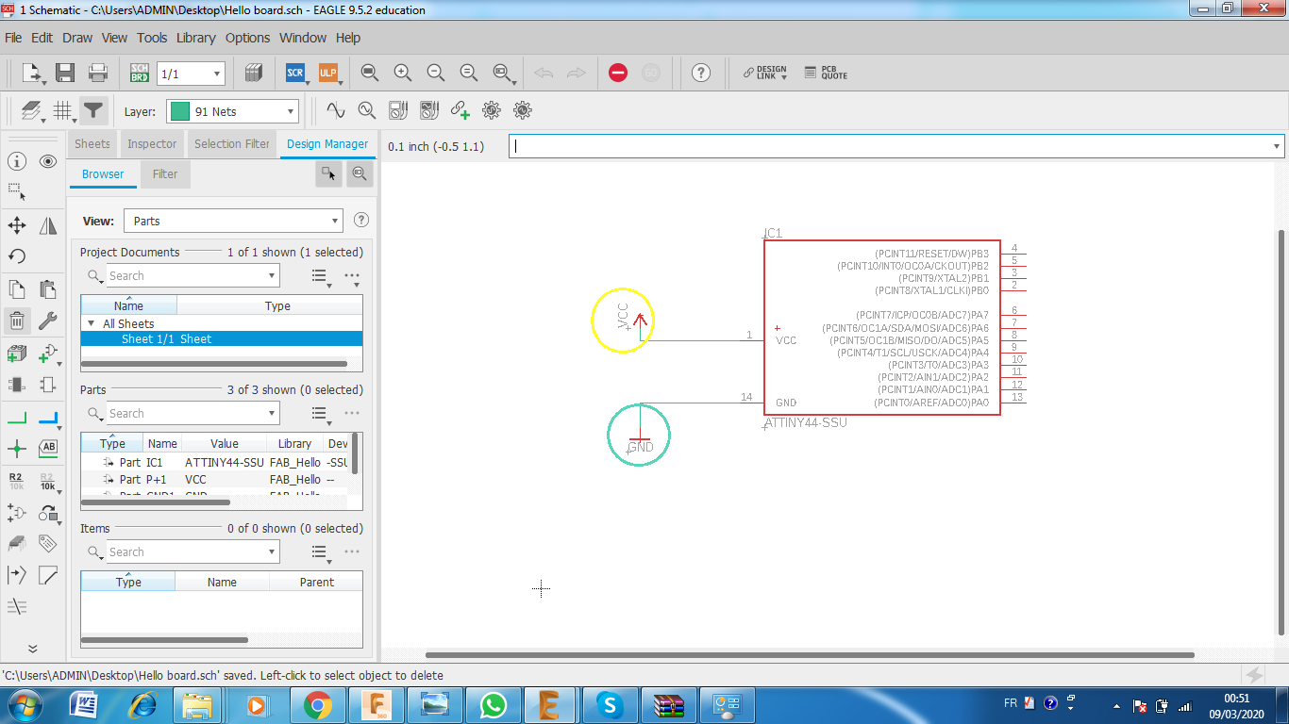
Task: Zoom out using the minus magnifier
Action: [436, 73]
